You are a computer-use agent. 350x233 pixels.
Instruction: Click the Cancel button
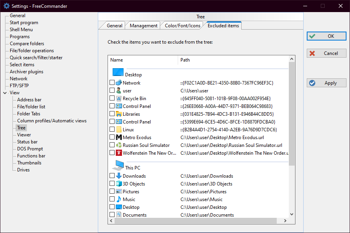[x=326, y=53]
